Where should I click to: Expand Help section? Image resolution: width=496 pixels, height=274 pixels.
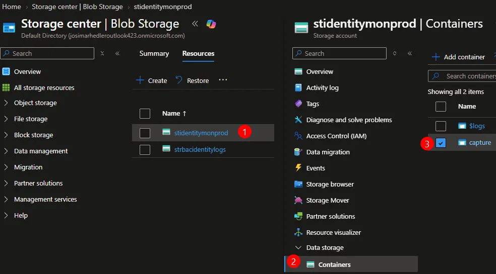click(6, 215)
